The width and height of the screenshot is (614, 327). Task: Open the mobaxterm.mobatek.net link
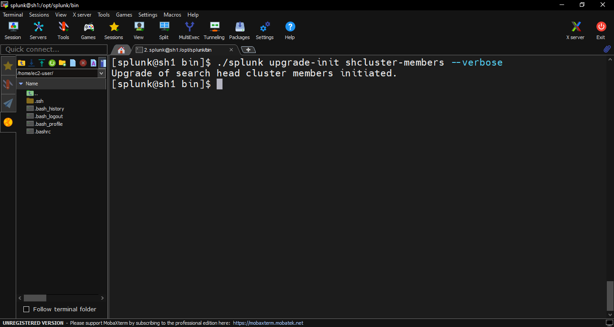click(268, 323)
